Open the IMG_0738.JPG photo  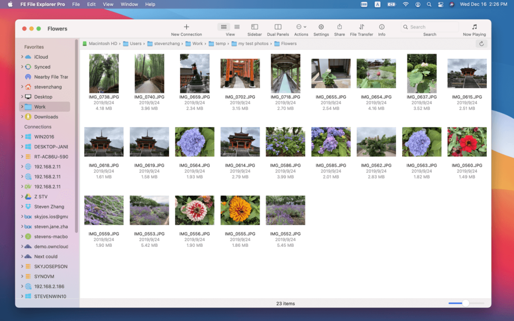pos(104,73)
